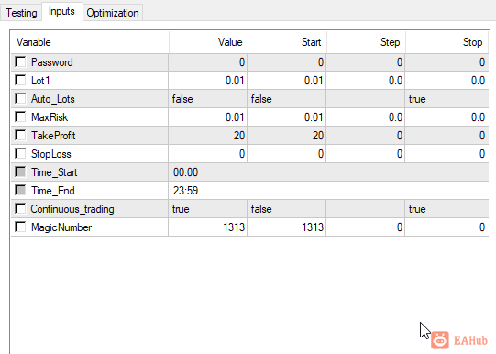
Task: Click the Stop column header
Action: pos(447,42)
